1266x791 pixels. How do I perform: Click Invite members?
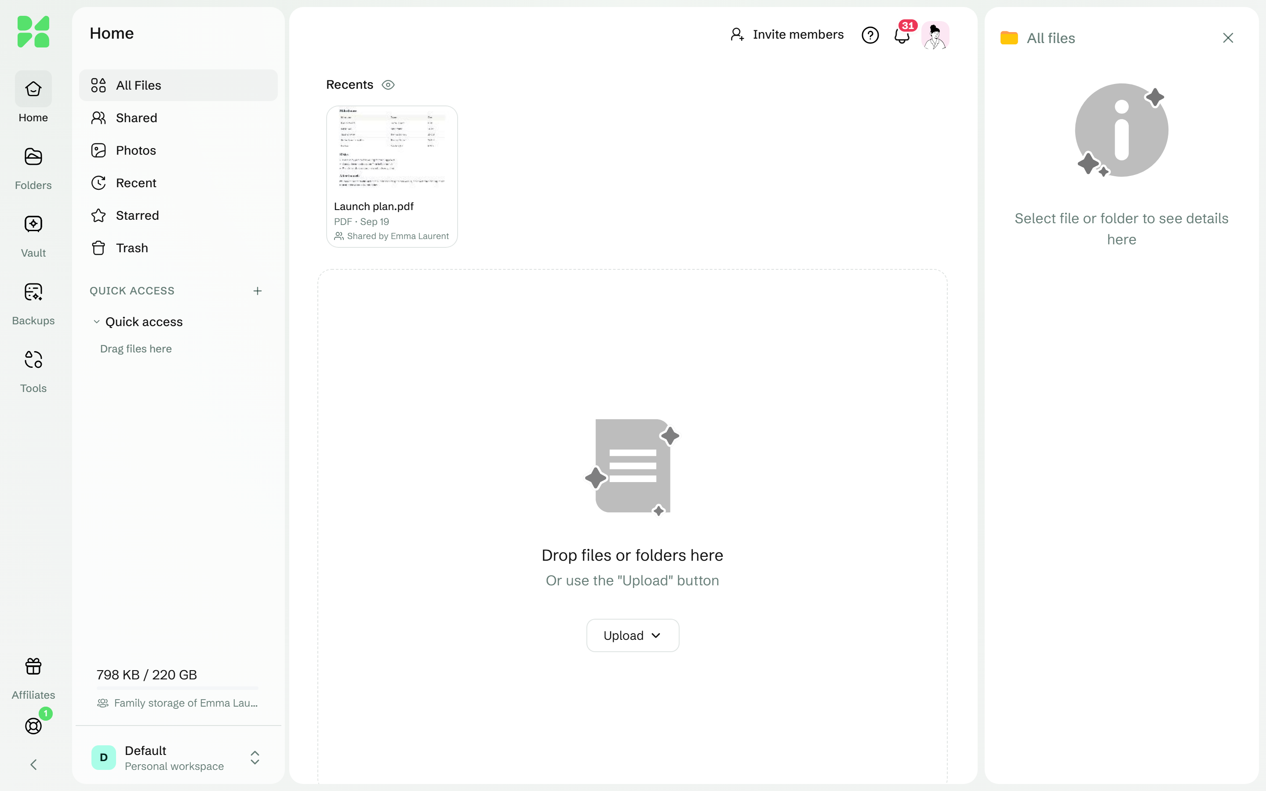tap(786, 35)
